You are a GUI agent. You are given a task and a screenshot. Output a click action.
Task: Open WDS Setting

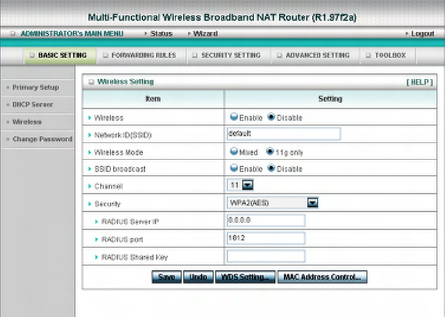(245, 277)
